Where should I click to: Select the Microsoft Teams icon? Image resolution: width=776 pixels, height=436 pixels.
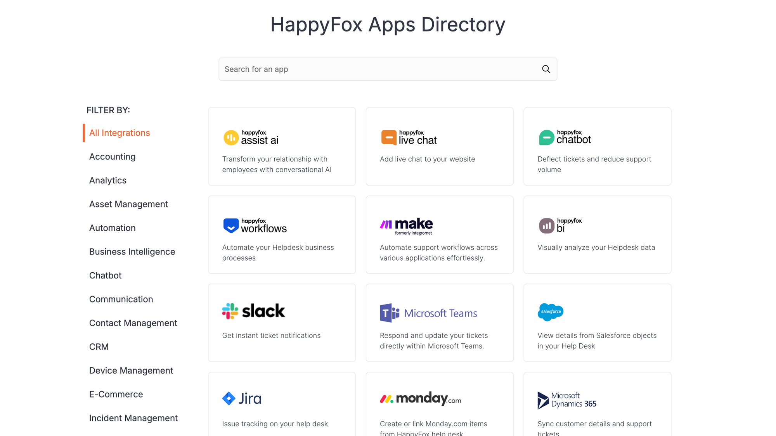[x=428, y=313]
